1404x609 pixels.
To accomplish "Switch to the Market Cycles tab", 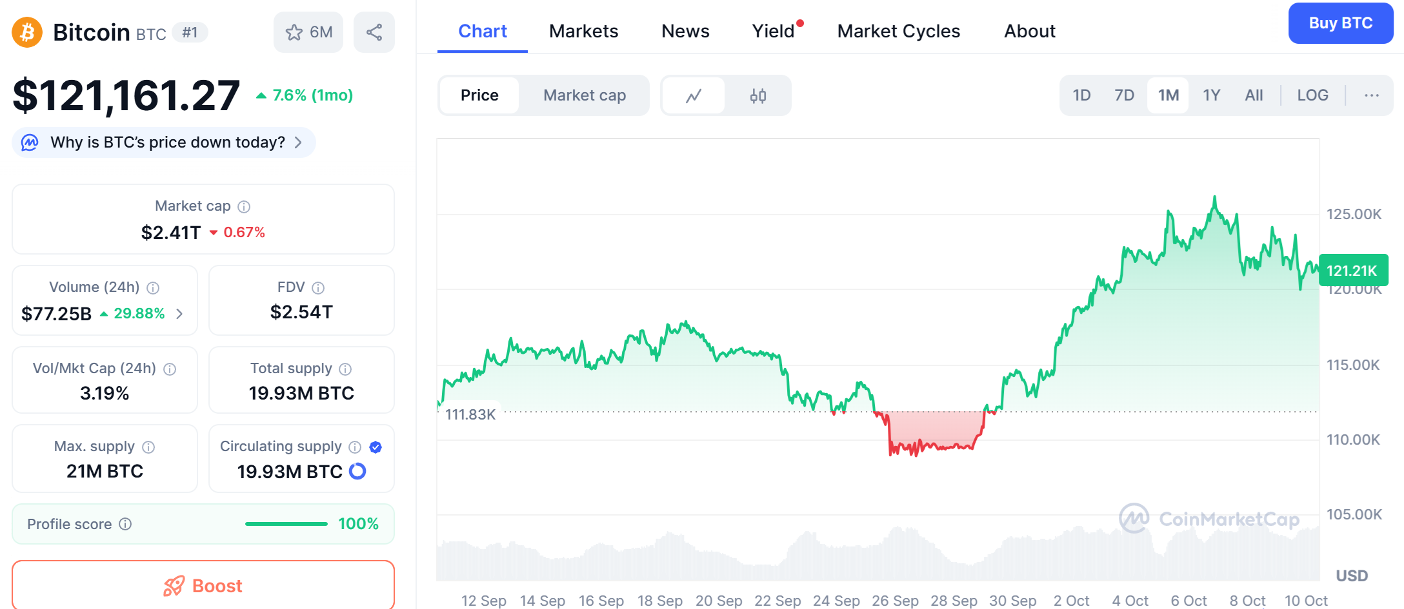I will 898,31.
